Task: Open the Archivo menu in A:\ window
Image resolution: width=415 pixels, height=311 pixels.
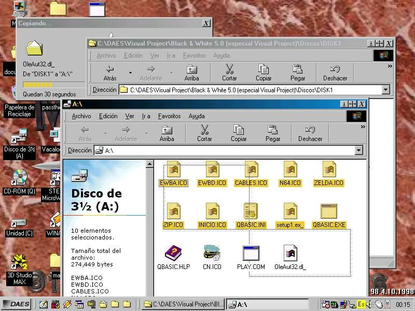Action: 81,116
